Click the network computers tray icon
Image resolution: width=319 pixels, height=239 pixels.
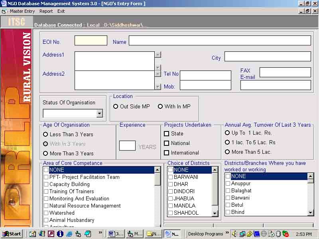point(242,234)
